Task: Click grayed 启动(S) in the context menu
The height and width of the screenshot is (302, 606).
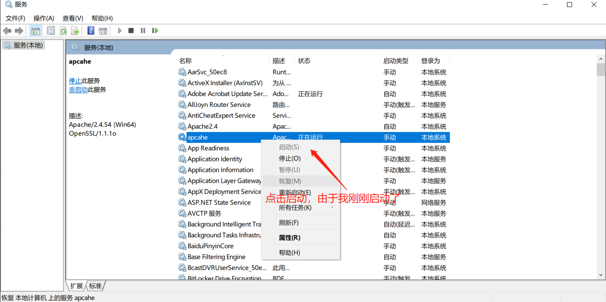Action: (x=301, y=147)
